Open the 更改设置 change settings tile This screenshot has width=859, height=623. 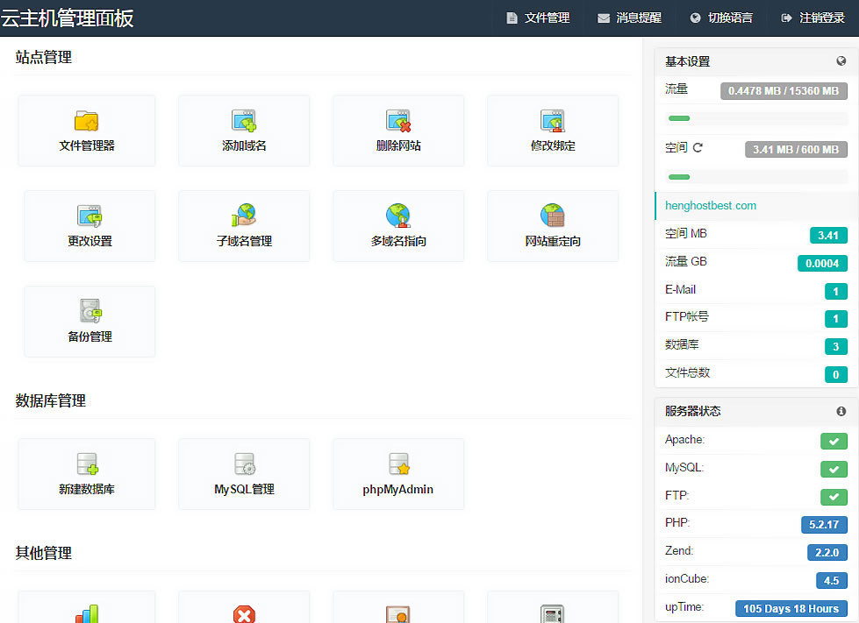(89, 226)
